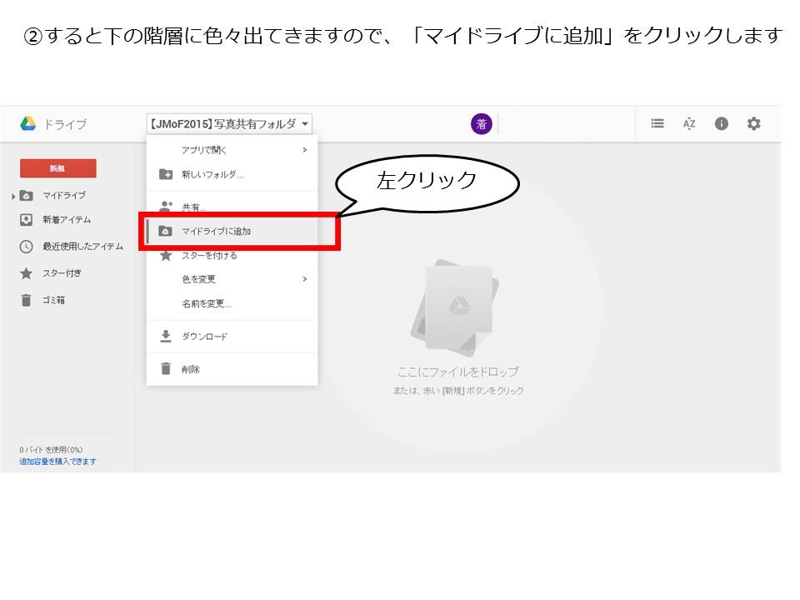Open the settings gear icon
This screenshot has height=600, width=800.
pyautogui.click(x=753, y=123)
